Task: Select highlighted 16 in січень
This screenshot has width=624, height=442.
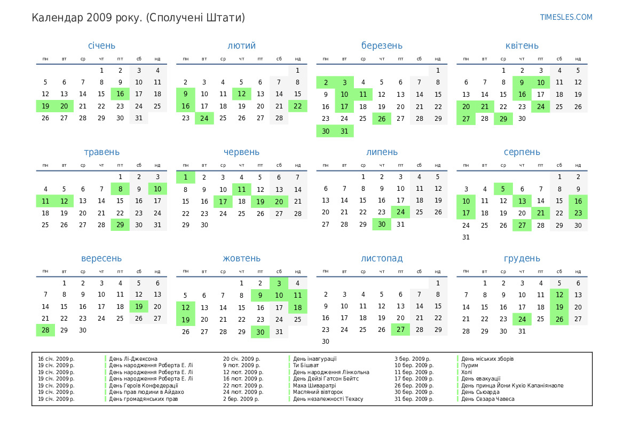Action: [120, 94]
